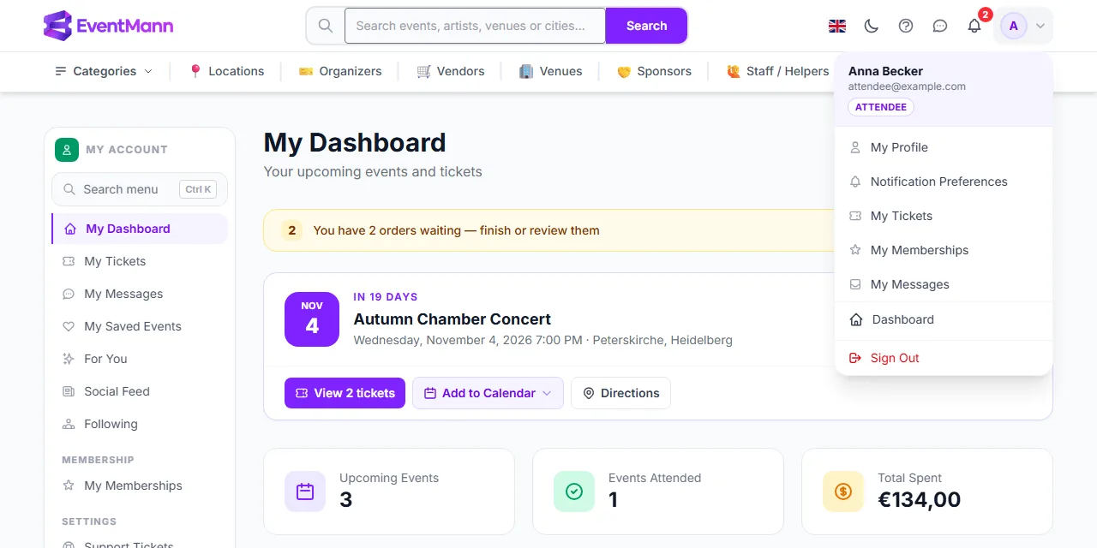
Task: Toggle dark mode moon icon
Action: pos(872,26)
